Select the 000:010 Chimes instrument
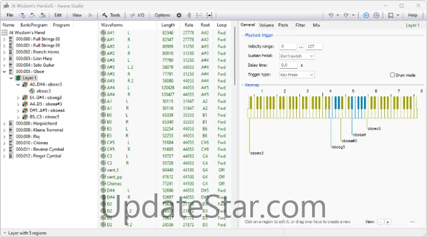Image resolution: width=427 pixels, height=237 pixels. tap(32, 143)
